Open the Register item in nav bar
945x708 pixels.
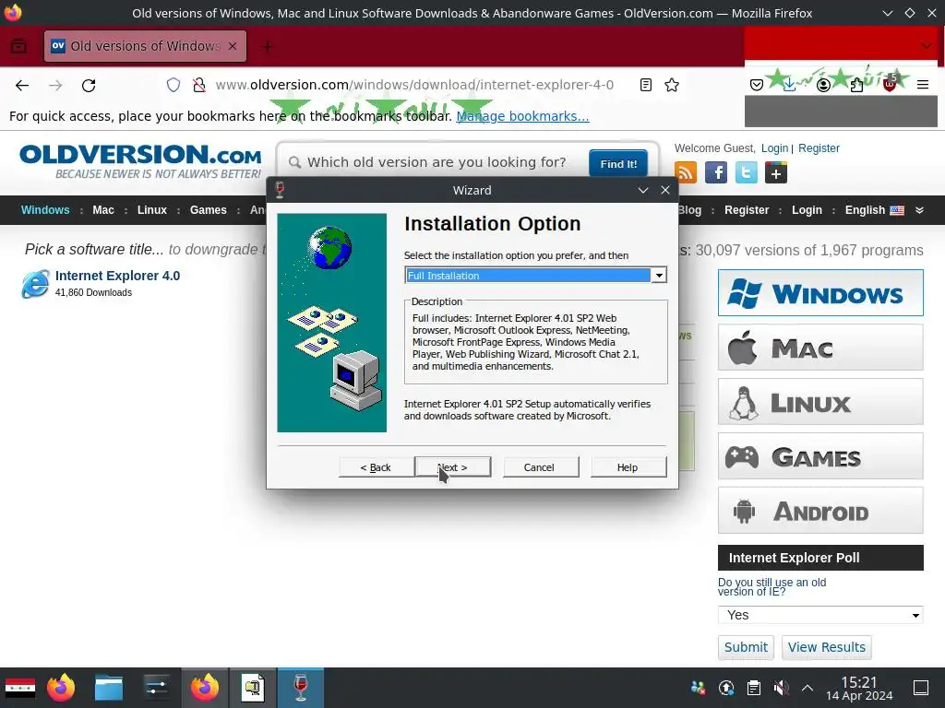tap(746, 210)
